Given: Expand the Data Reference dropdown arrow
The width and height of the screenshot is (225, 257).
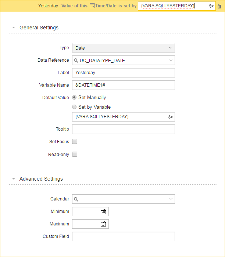Looking at the screenshot, I should tap(171, 60).
